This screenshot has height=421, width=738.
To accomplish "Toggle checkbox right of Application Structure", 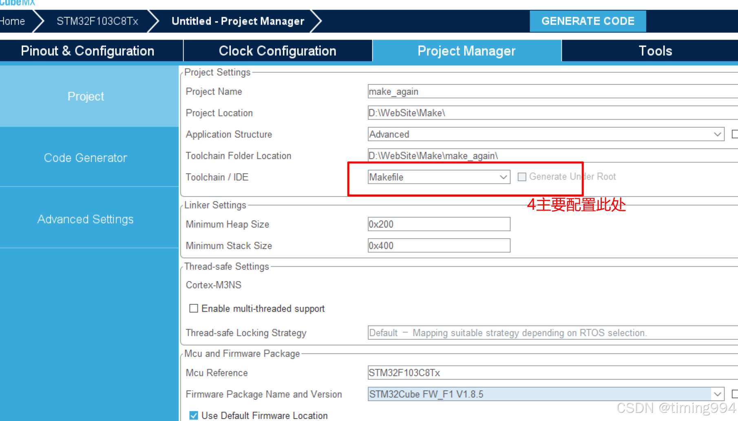I will (x=735, y=134).
